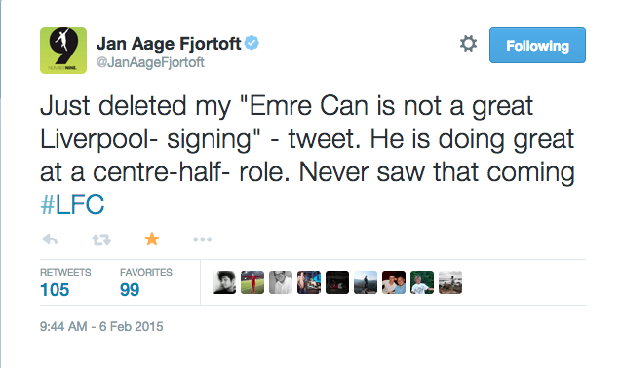Open the three-dot more options menu
621x368 pixels.
click(203, 239)
